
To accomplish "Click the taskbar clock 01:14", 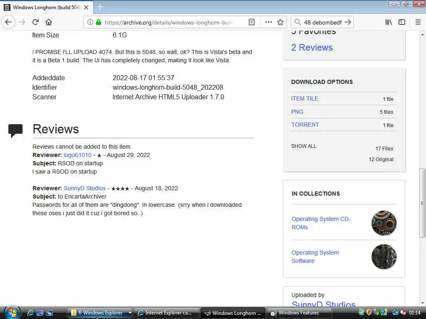I will point(415,313).
